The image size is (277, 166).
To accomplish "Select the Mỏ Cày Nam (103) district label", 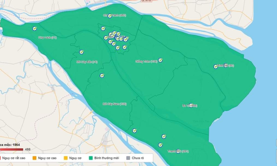I will tap(115, 104).
